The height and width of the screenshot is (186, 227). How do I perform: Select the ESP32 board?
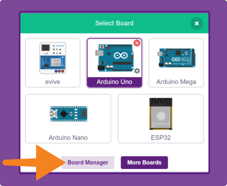pos(161,119)
